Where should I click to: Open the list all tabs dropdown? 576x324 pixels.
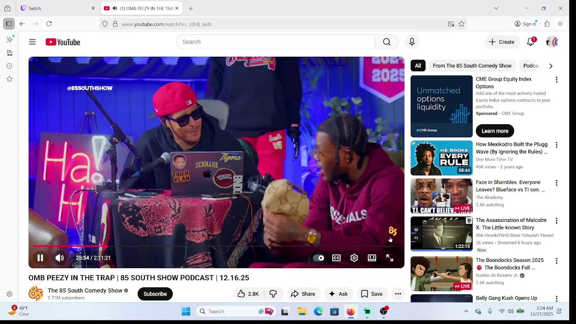496,8
